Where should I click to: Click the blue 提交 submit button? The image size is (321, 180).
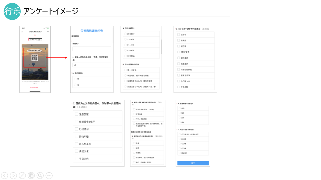193,163
